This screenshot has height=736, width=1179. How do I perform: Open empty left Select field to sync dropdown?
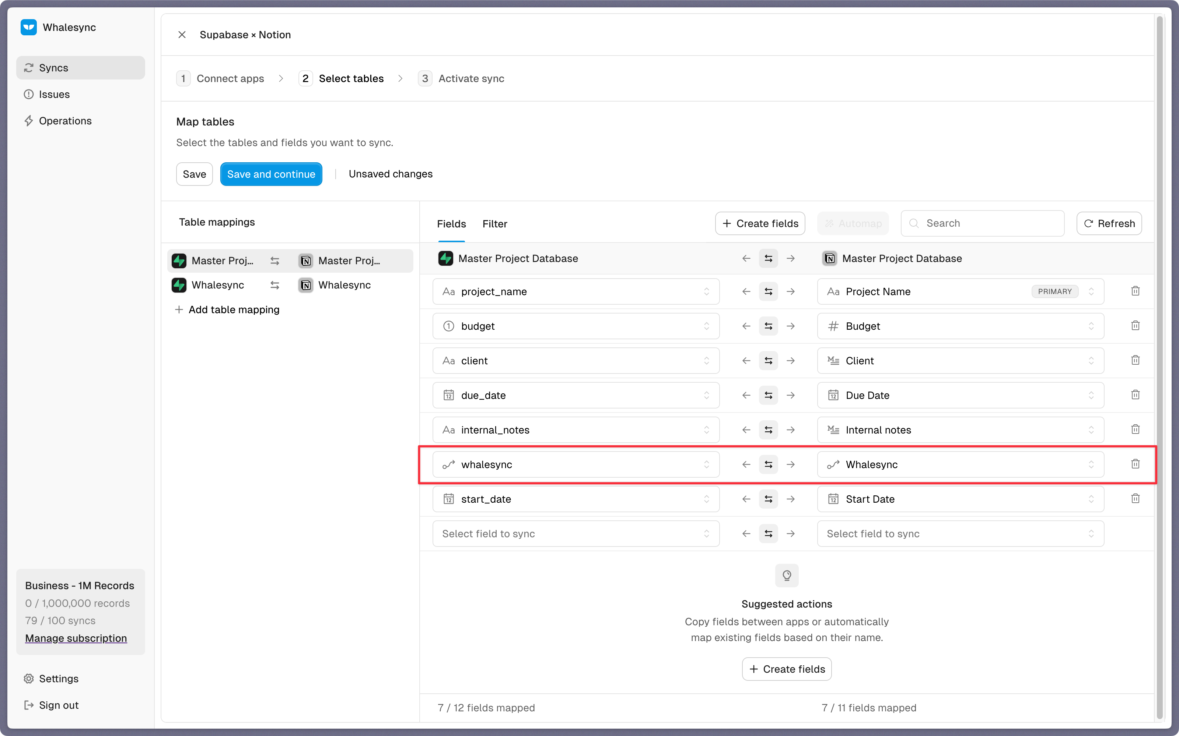(x=576, y=534)
